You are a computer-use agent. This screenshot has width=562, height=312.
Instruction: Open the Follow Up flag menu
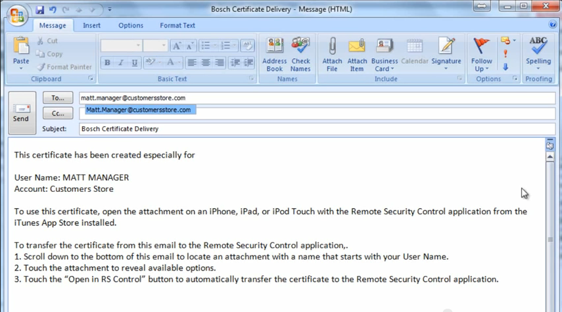point(481,54)
